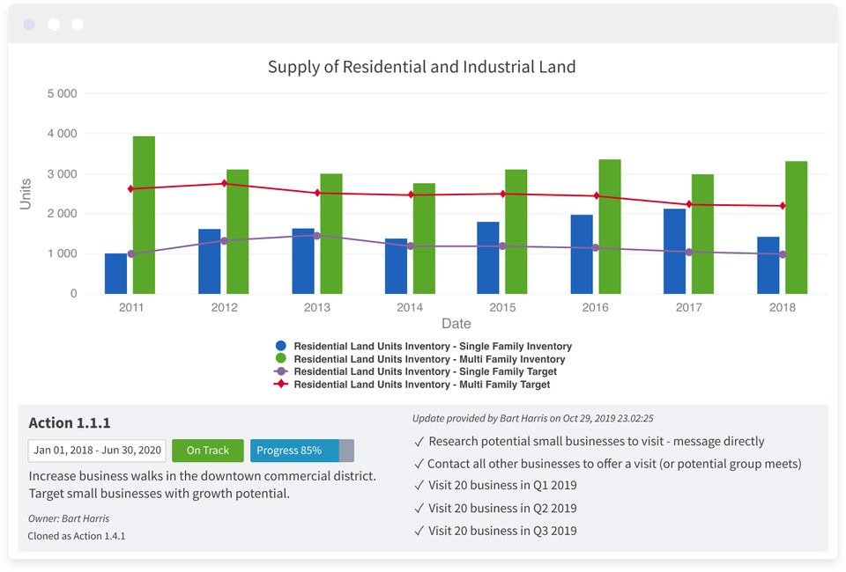
Task: Click the 2011 green Multi Family bar
Action: click(x=144, y=215)
